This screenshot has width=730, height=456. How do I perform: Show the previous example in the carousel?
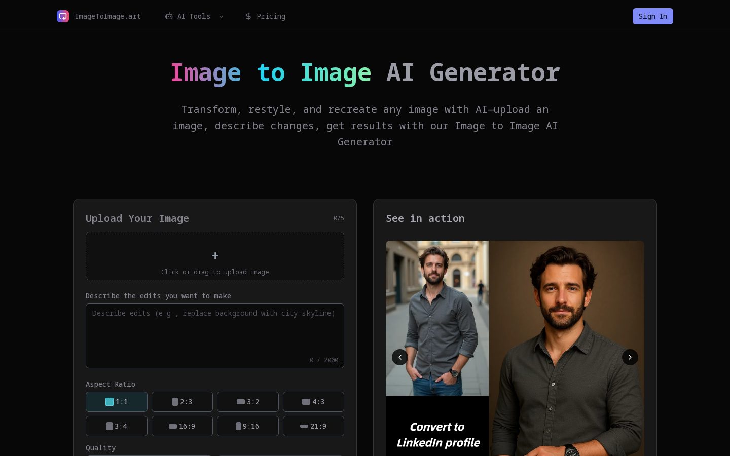click(x=400, y=357)
